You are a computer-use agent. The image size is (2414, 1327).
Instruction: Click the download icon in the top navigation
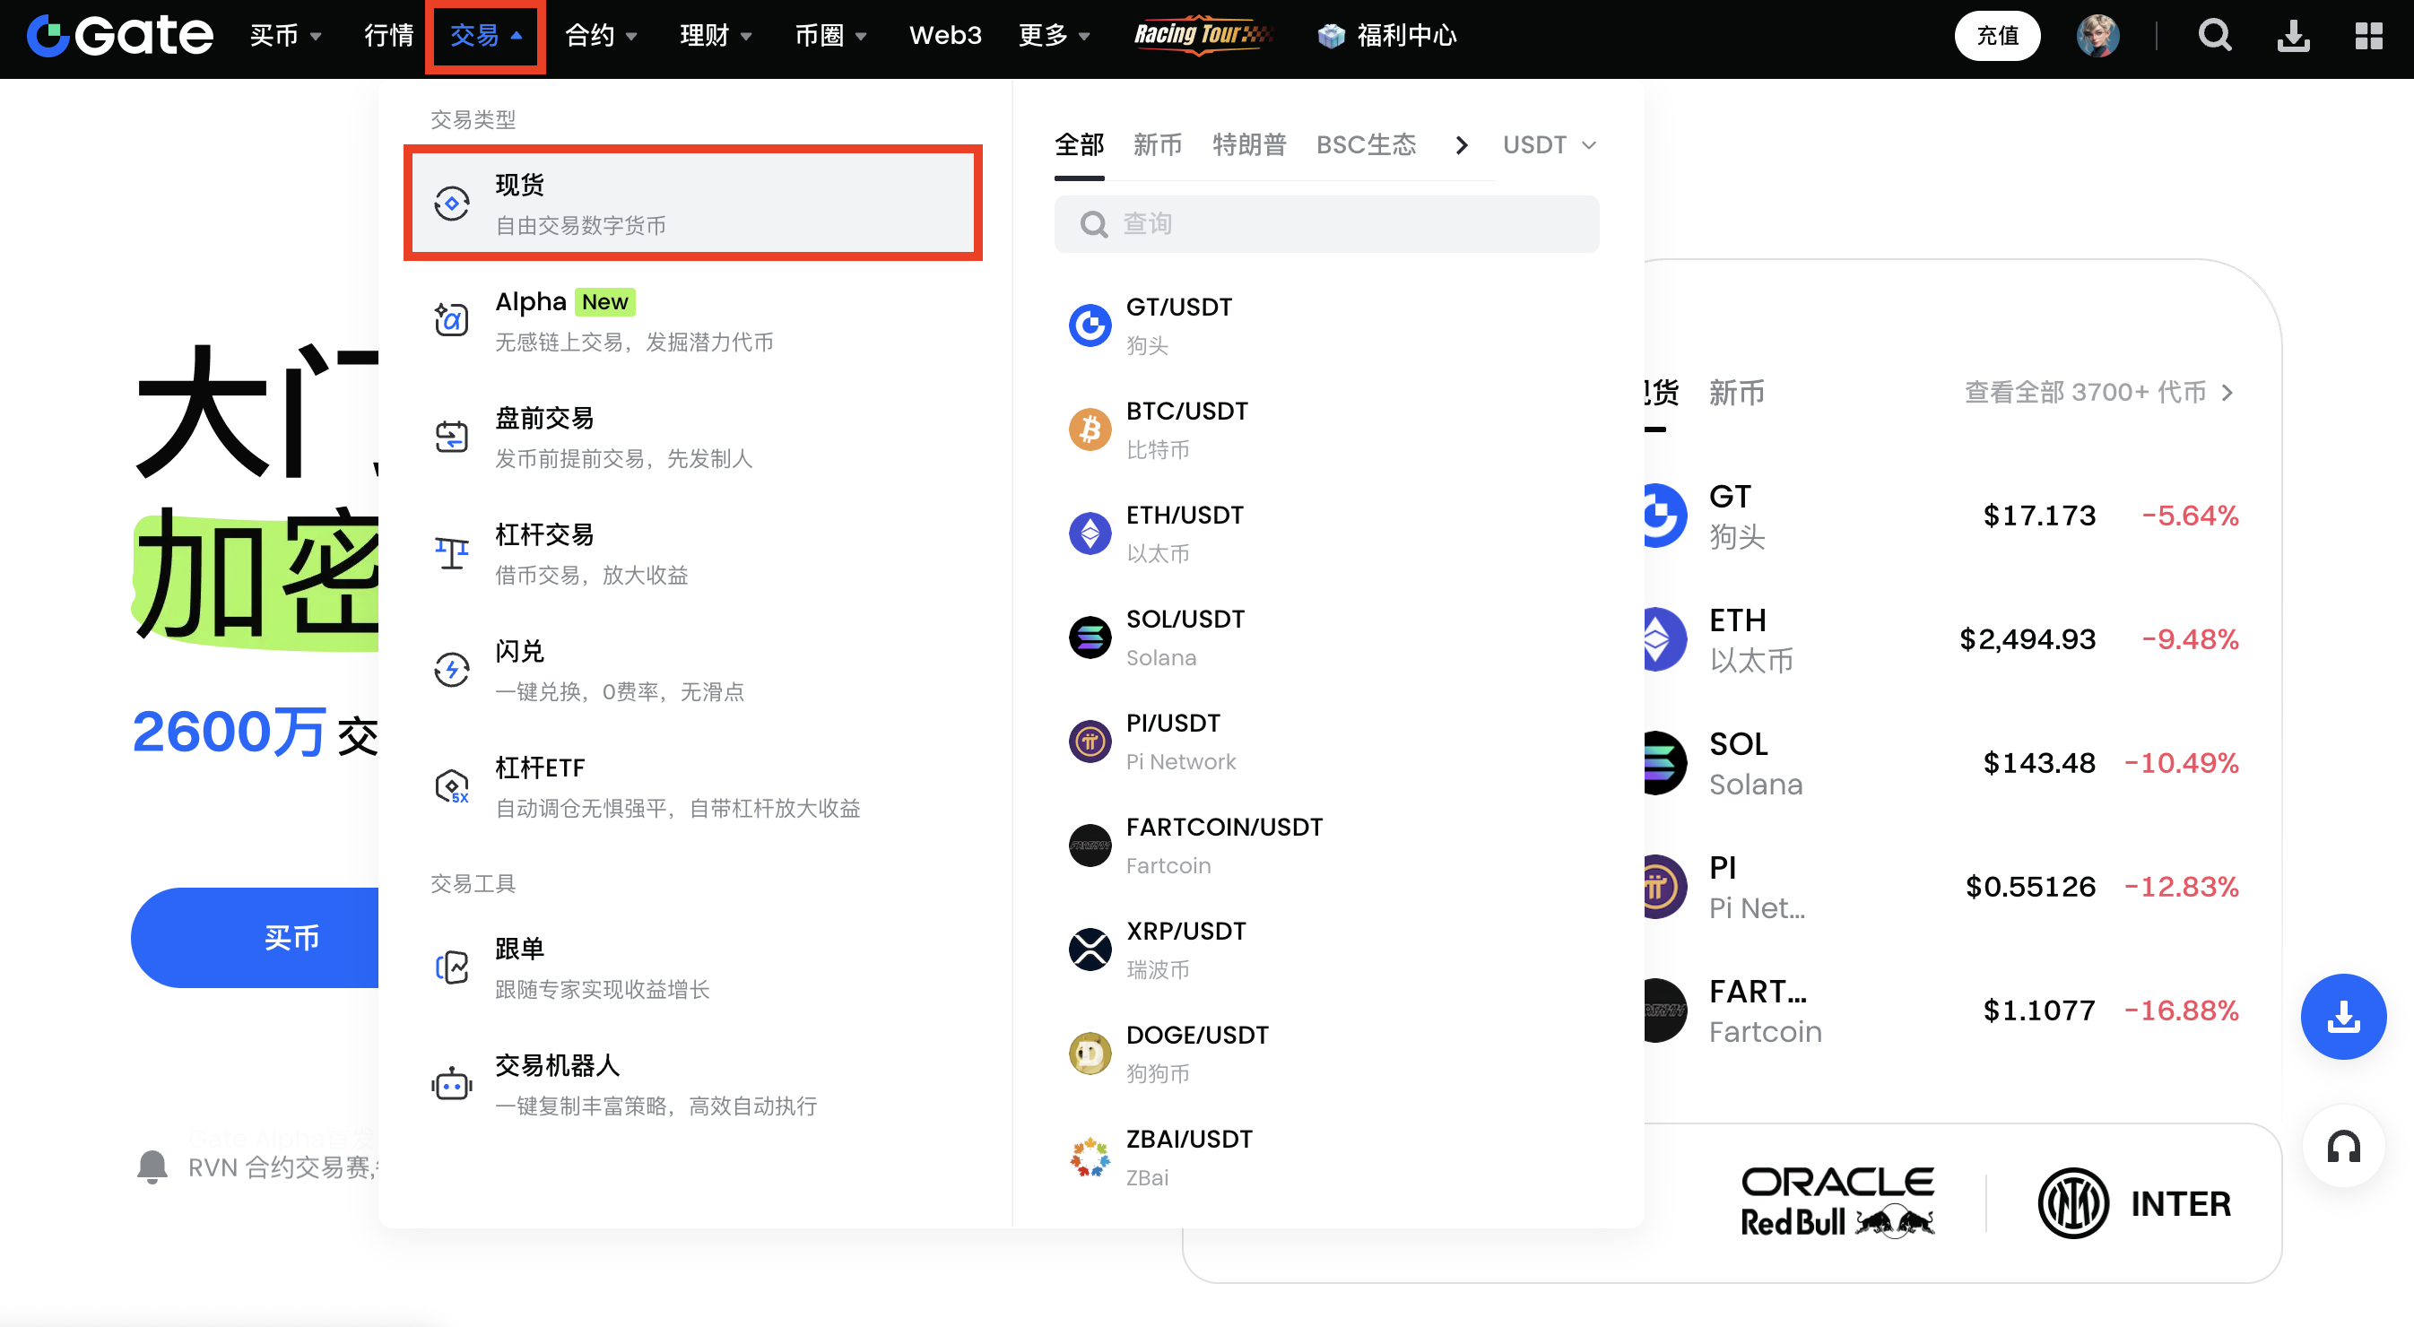click(2293, 36)
